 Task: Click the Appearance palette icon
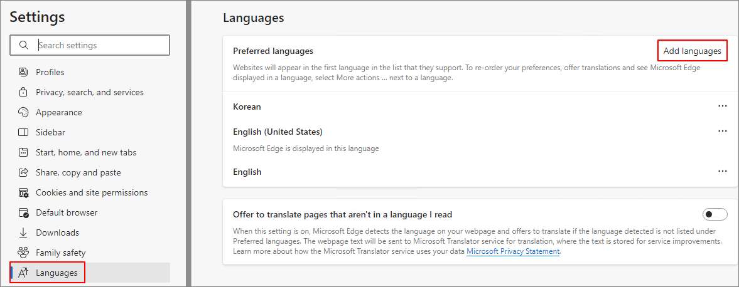click(23, 112)
